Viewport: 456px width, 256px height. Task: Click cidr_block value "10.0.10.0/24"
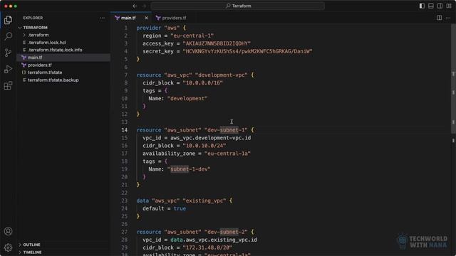point(204,146)
